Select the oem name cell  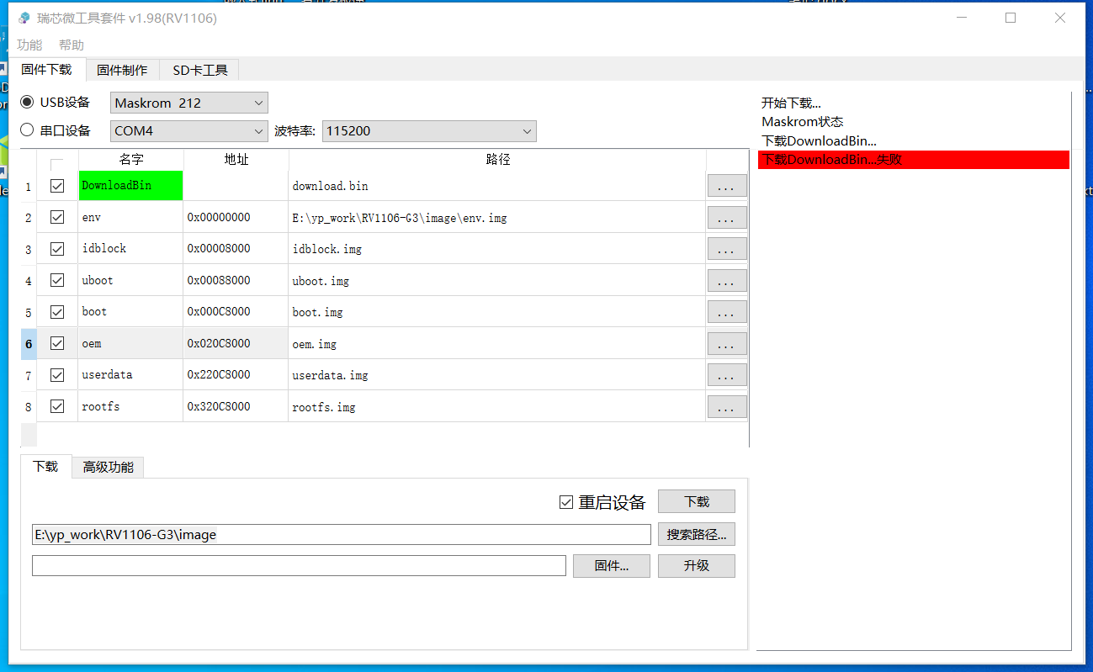click(130, 343)
